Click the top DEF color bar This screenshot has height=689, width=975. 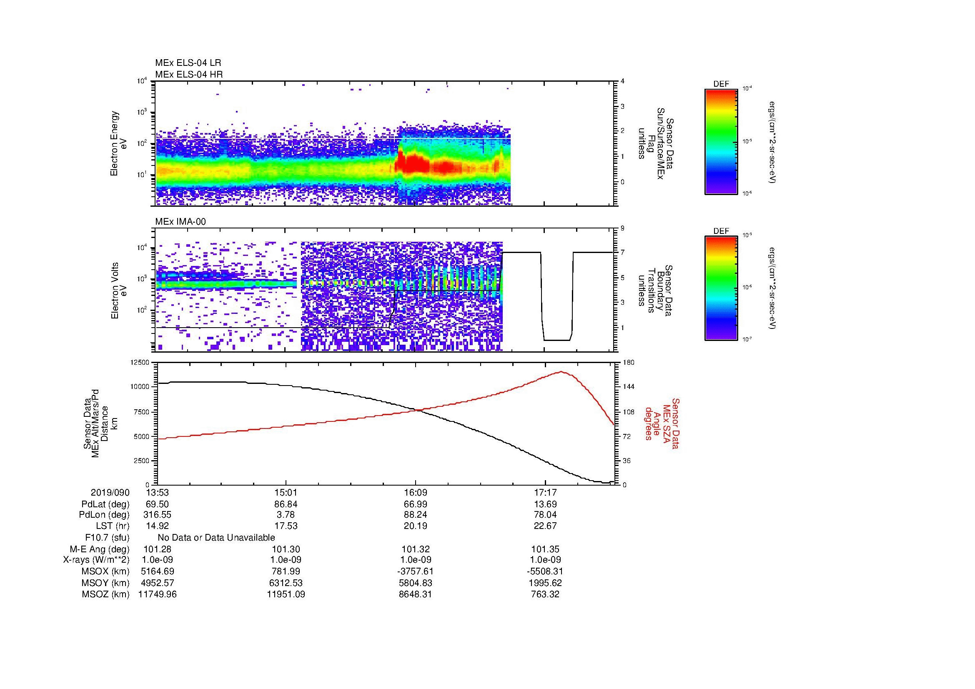(x=721, y=141)
